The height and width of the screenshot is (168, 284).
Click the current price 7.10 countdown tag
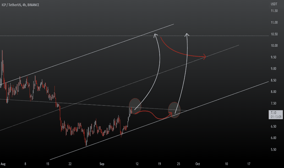276,115
